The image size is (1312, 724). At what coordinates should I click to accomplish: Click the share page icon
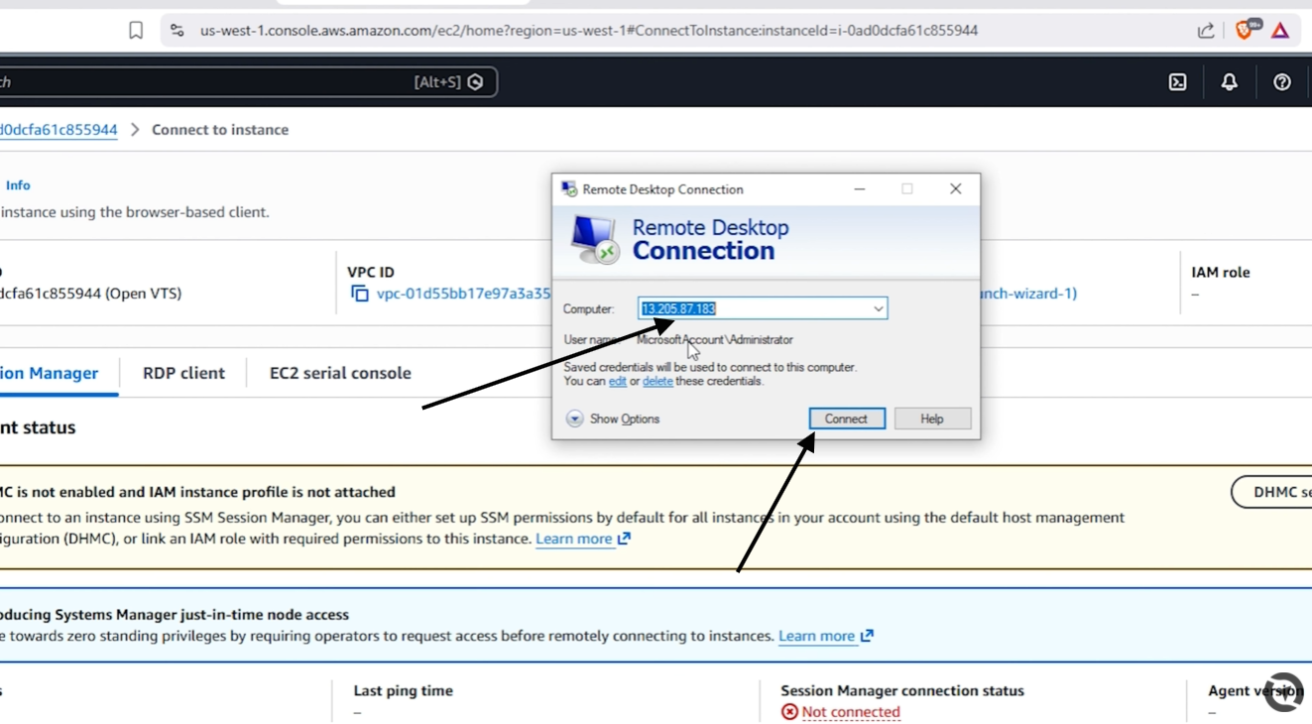tap(1206, 31)
